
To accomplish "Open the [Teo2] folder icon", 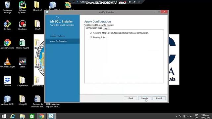I will (37, 25).
